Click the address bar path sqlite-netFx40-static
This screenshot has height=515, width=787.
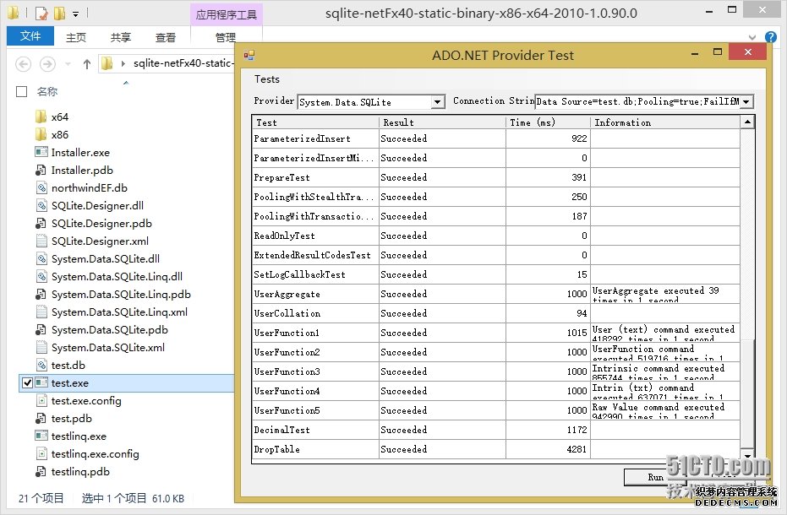pyautogui.click(x=181, y=64)
